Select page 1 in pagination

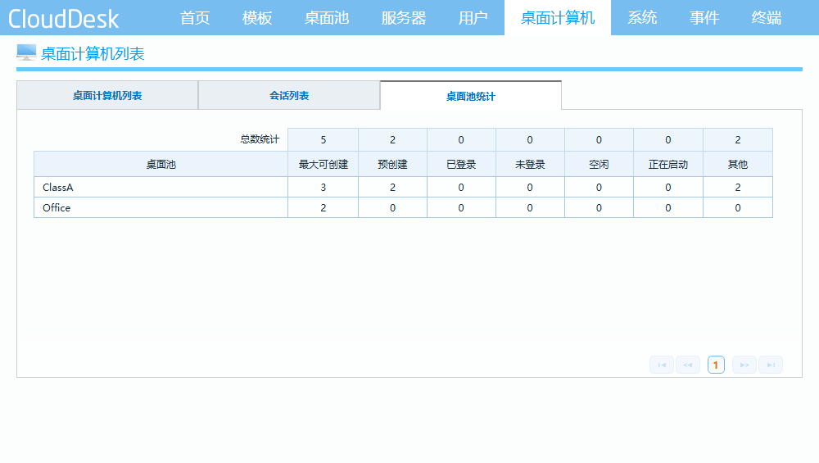point(716,365)
